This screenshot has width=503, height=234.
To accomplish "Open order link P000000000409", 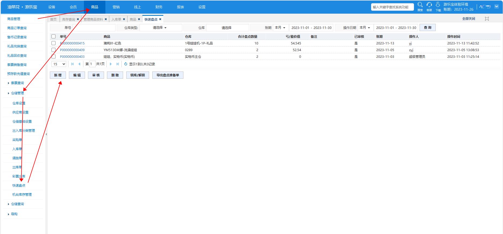I will point(72,50).
